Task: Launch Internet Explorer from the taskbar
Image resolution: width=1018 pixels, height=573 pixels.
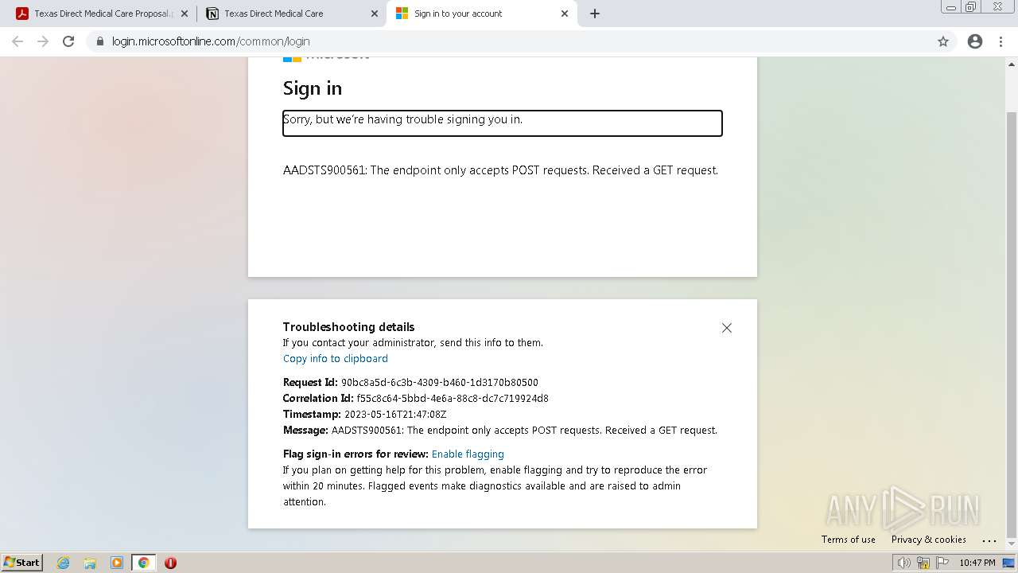Action: (64, 563)
